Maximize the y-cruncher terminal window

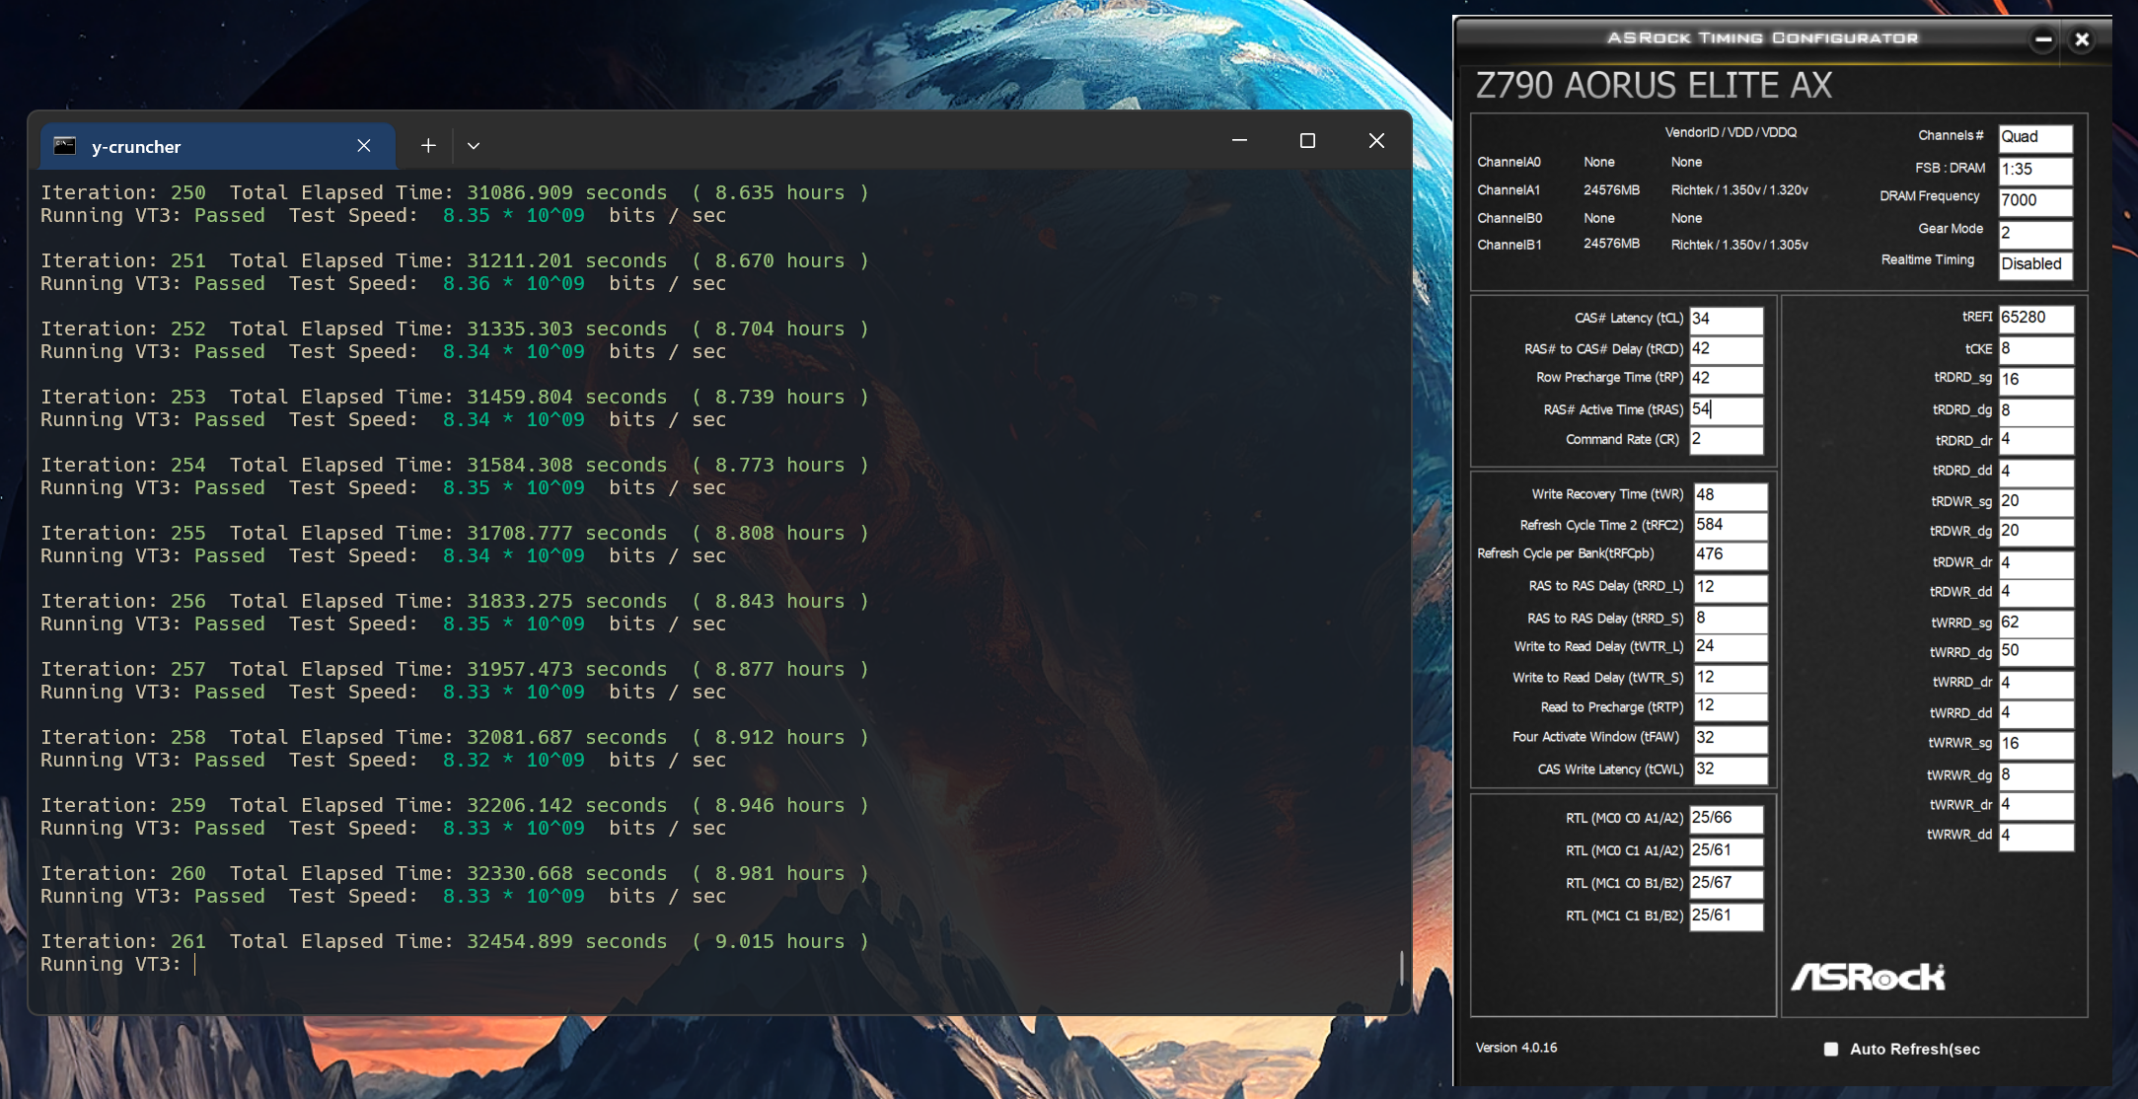(x=1307, y=141)
